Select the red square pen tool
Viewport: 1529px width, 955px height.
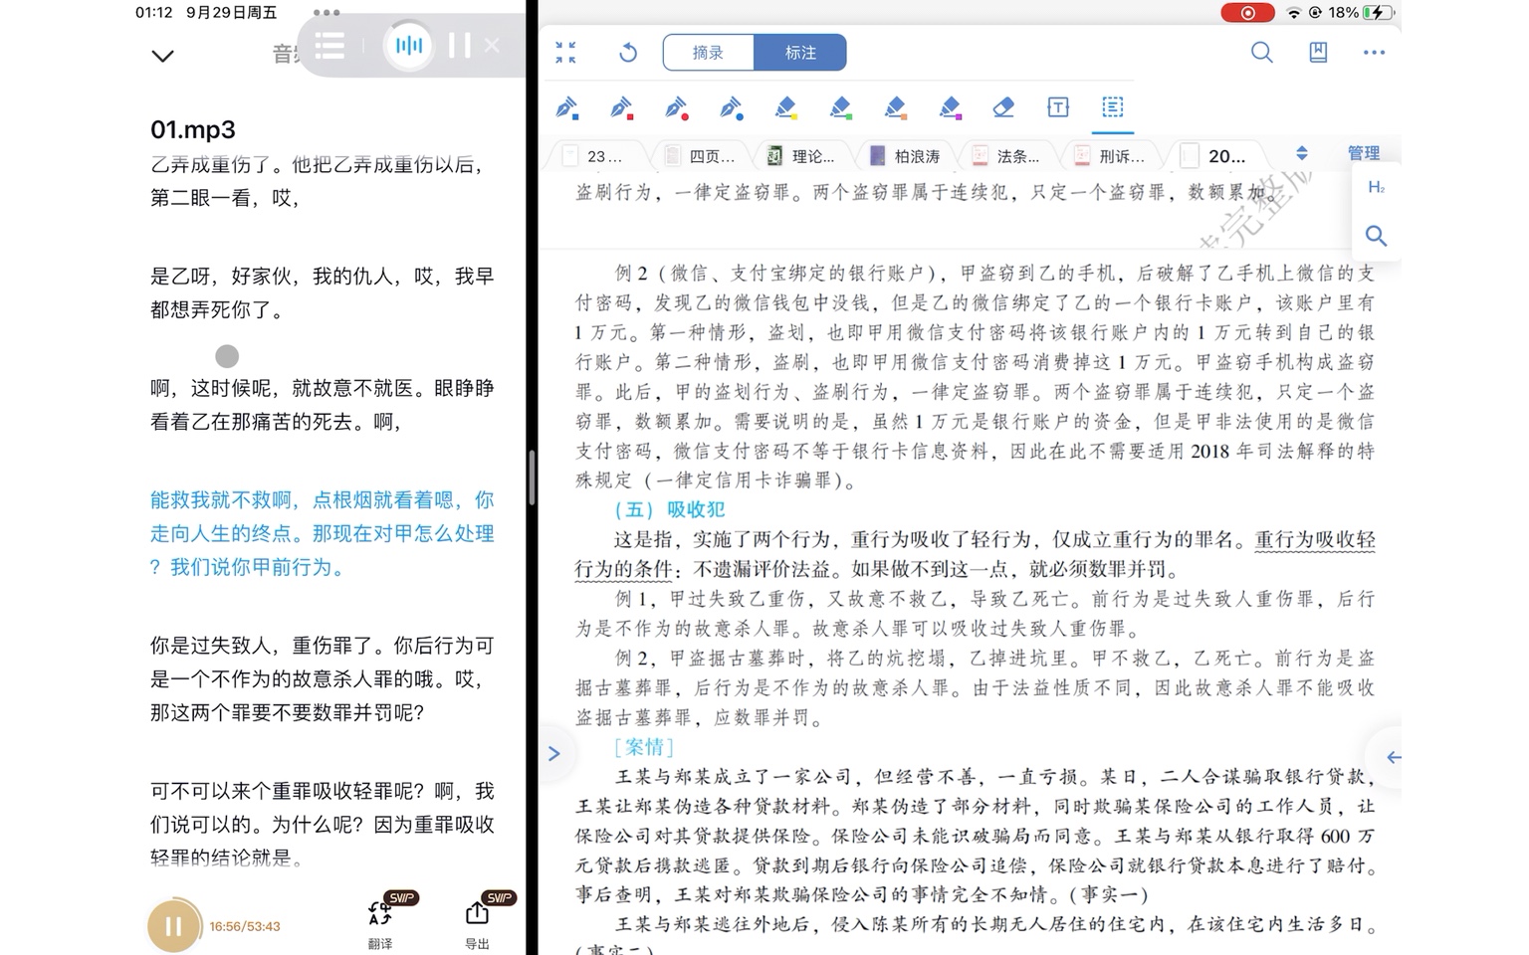pos(622,107)
